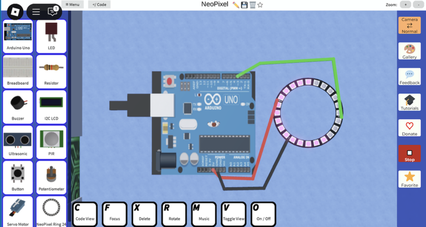Save project with floppy disk icon
This screenshot has height=227, width=426.
[244, 4]
